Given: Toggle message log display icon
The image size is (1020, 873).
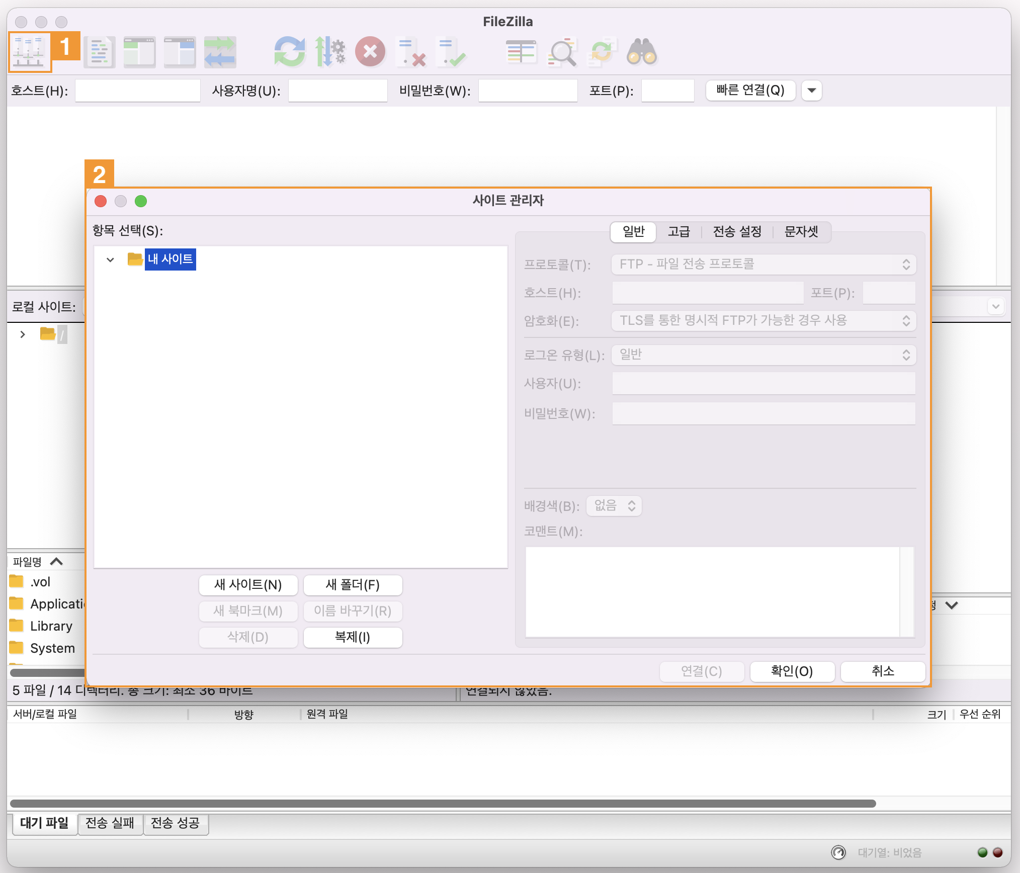Looking at the screenshot, I should (99, 52).
